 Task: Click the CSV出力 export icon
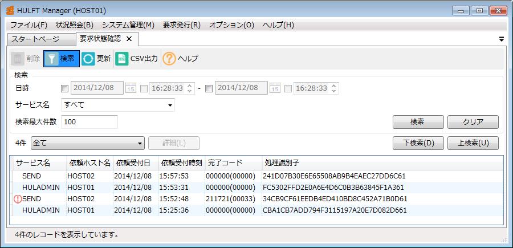pos(122,58)
